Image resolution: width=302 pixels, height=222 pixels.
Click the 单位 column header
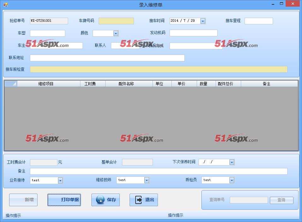pyautogui.click(x=162, y=84)
